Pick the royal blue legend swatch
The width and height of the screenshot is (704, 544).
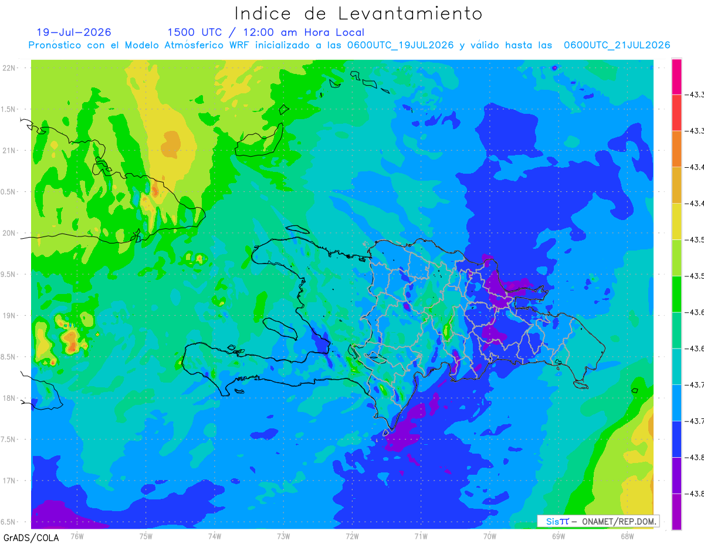point(676,439)
